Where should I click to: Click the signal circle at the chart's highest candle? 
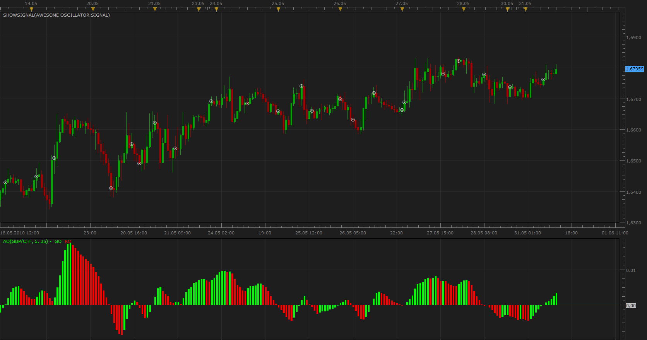pyautogui.click(x=459, y=61)
